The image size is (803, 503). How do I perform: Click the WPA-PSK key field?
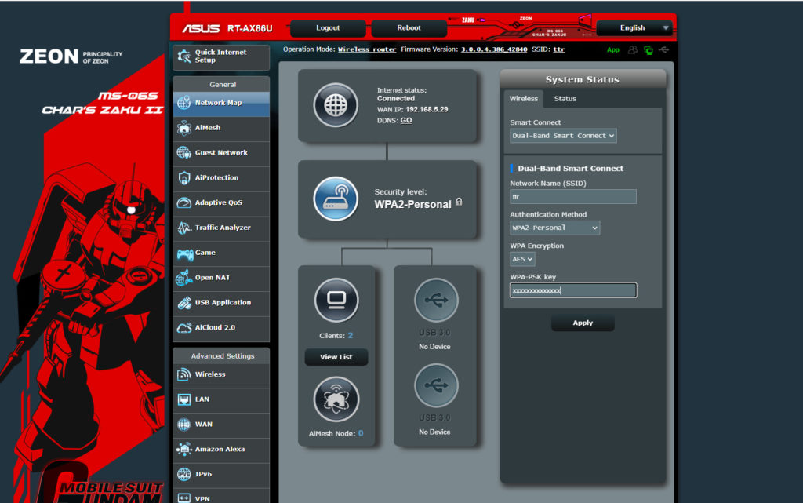[x=573, y=290]
